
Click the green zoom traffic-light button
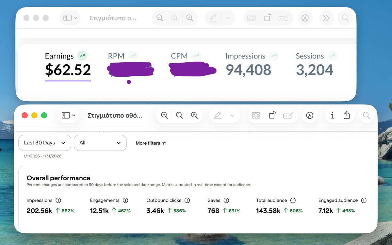point(44,115)
